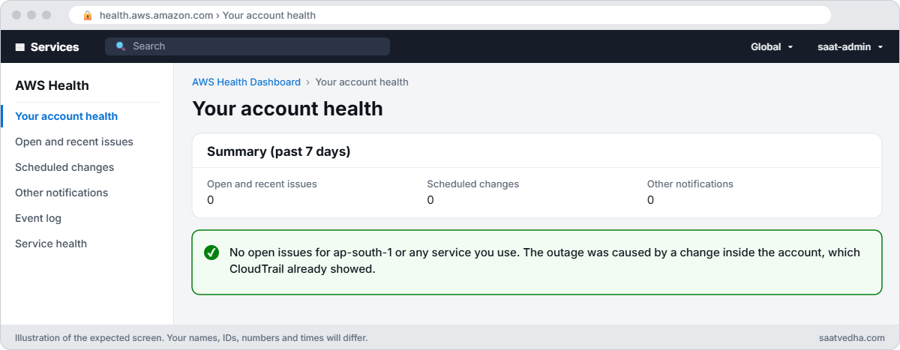Click the 'Your account health' page title
Viewport: 900px width, 350px height.
pos(287,109)
